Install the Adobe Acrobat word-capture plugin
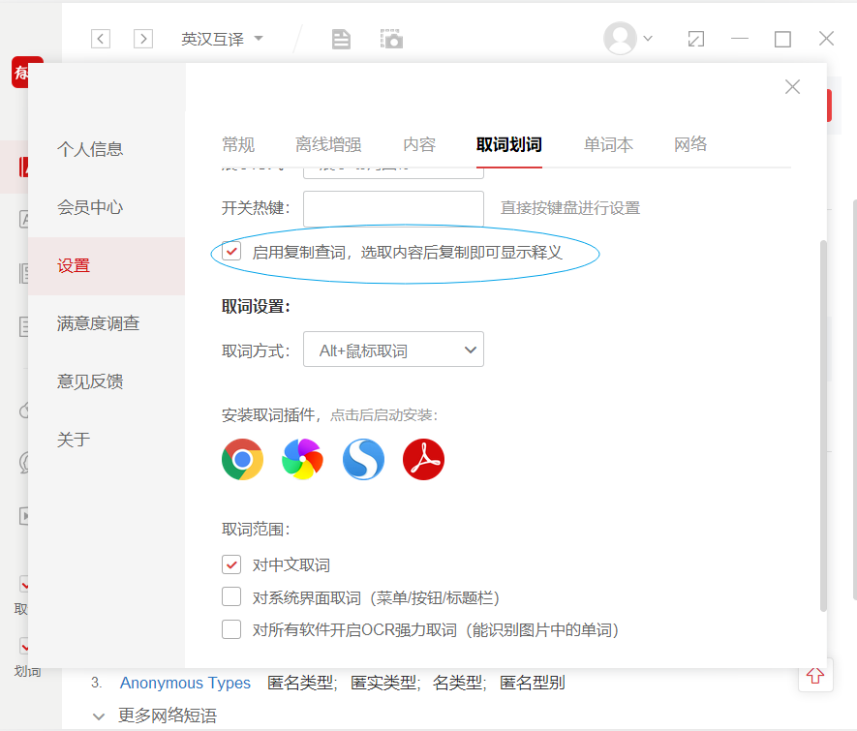The image size is (857, 731). click(423, 460)
